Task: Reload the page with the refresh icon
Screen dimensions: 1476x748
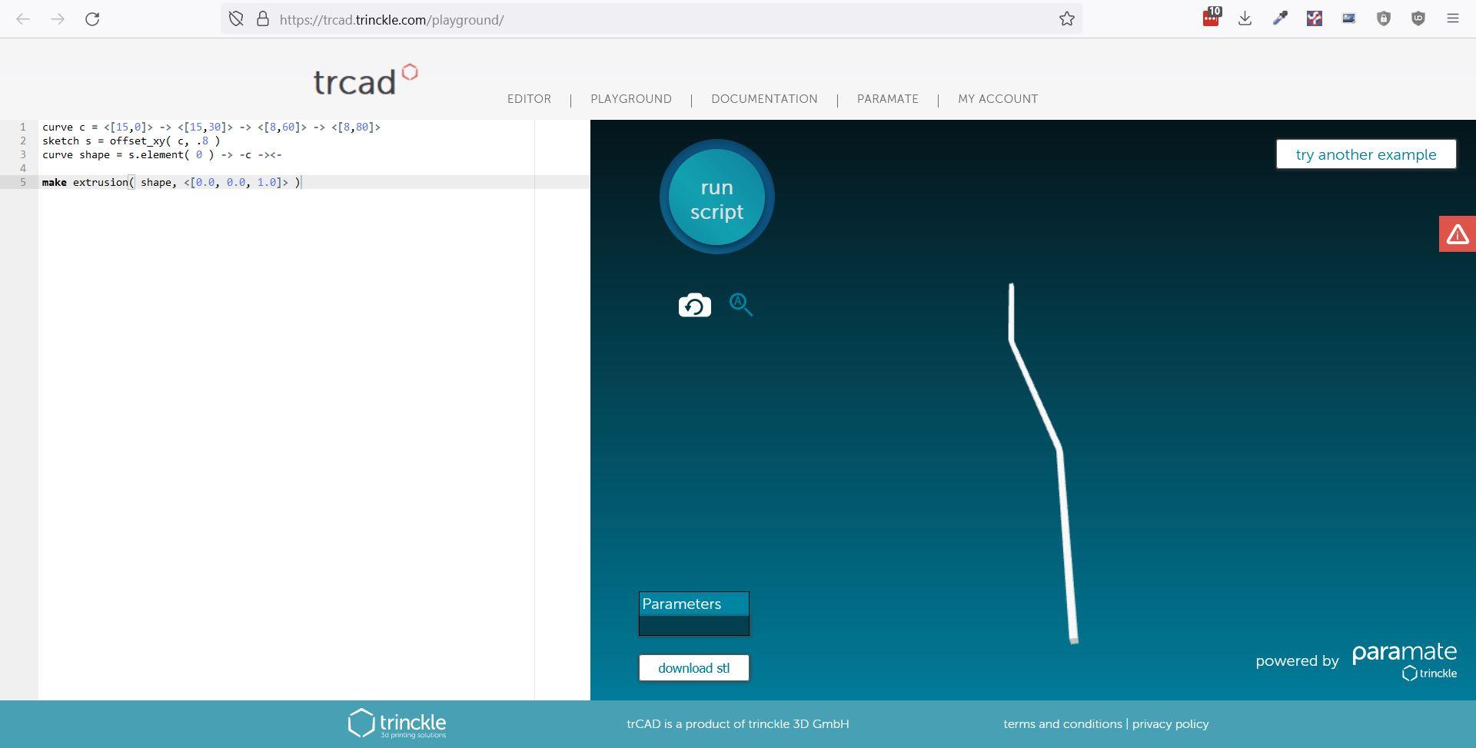Action: [x=92, y=18]
